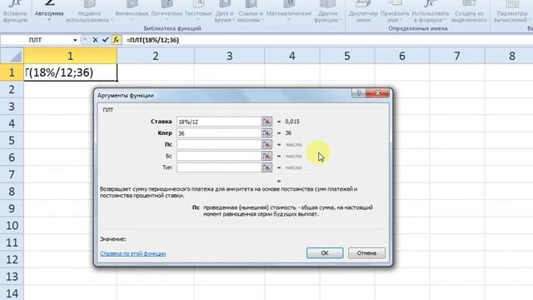This screenshot has height=300, width=533.
Task: Open the Математические functions list
Action: coord(289,11)
